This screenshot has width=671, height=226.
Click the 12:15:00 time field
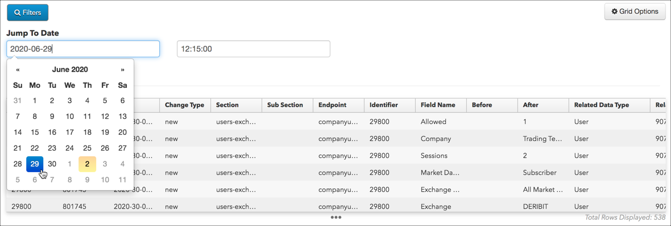click(x=254, y=49)
